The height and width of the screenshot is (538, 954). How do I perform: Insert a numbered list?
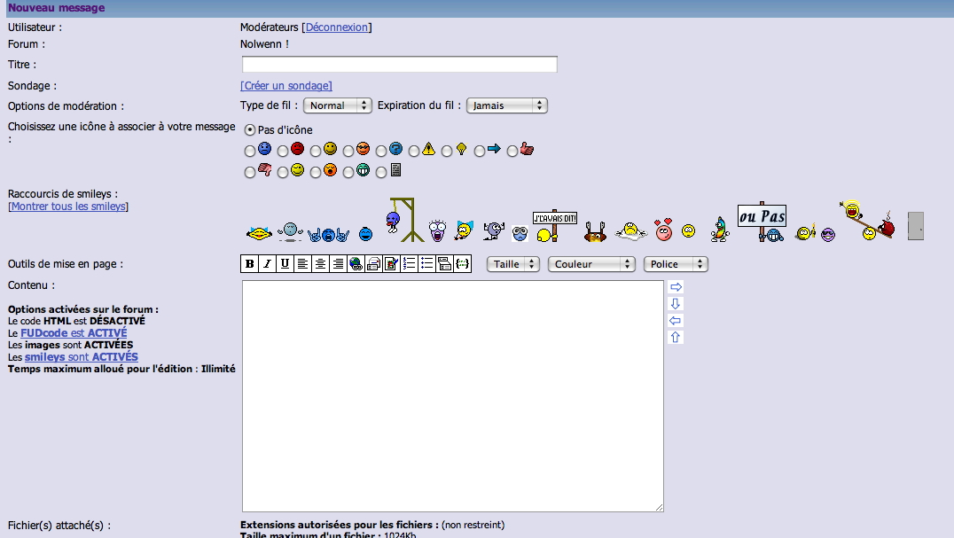409,264
